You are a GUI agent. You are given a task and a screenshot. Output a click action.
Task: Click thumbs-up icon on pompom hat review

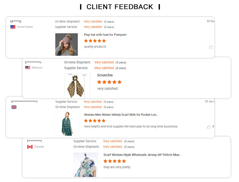pos(211,47)
